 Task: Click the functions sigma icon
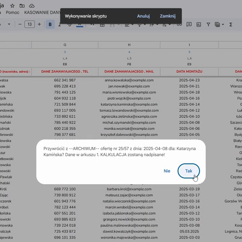click(231, 24)
